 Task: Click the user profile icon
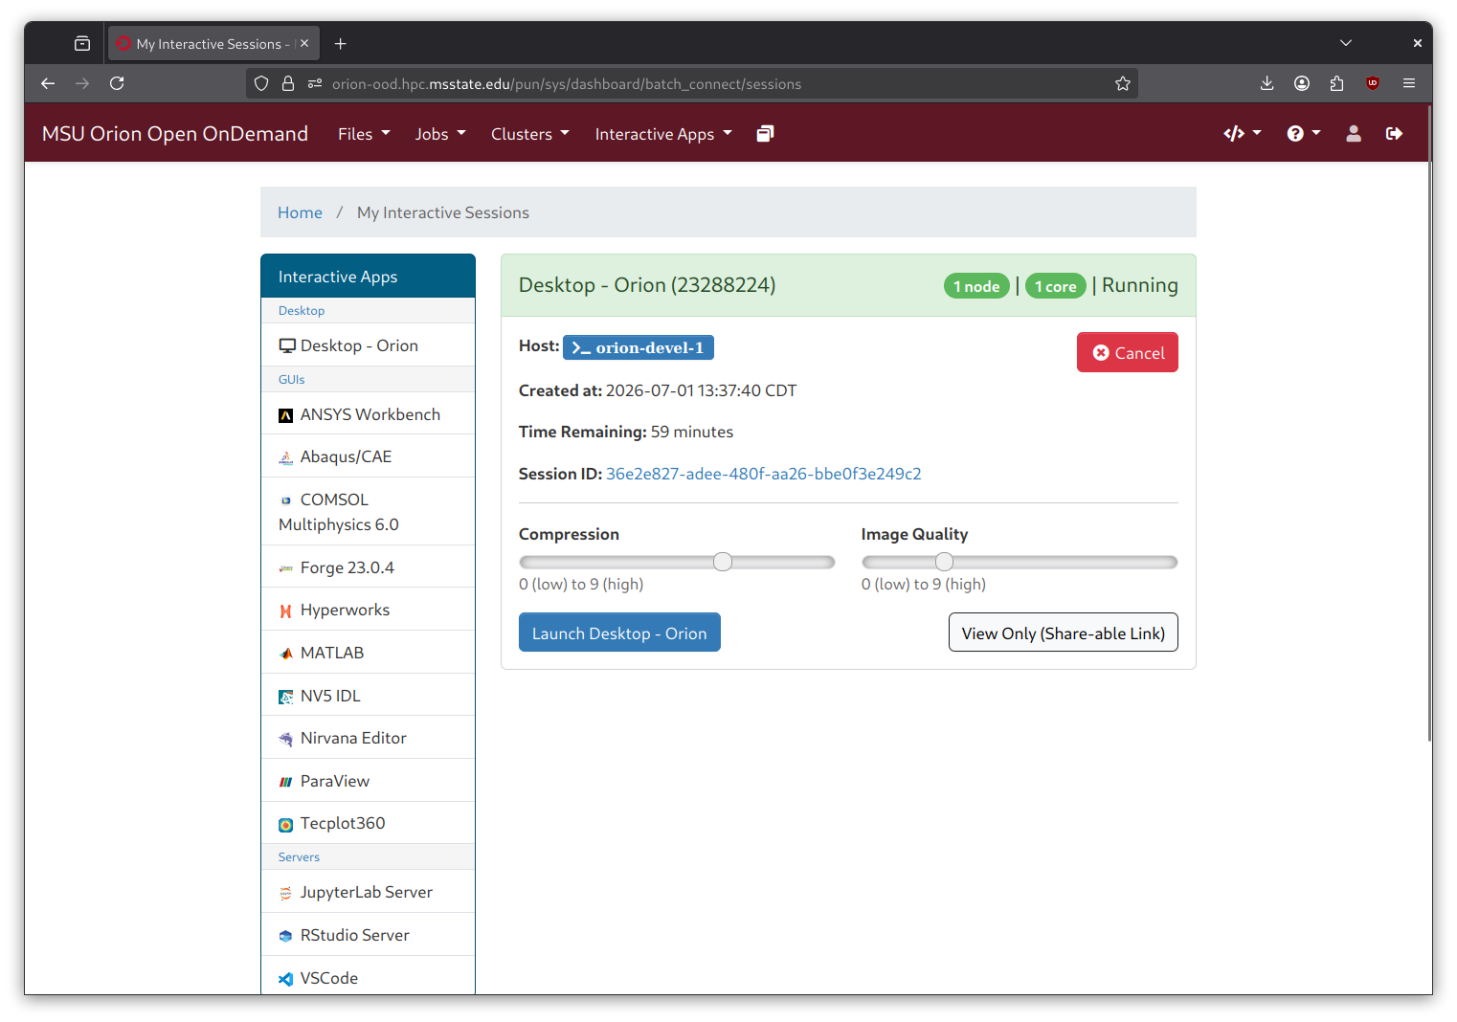1354,133
